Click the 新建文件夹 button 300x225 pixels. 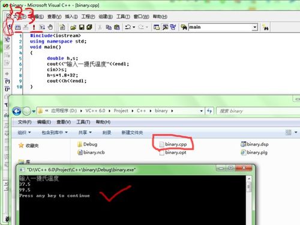click(x=132, y=133)
